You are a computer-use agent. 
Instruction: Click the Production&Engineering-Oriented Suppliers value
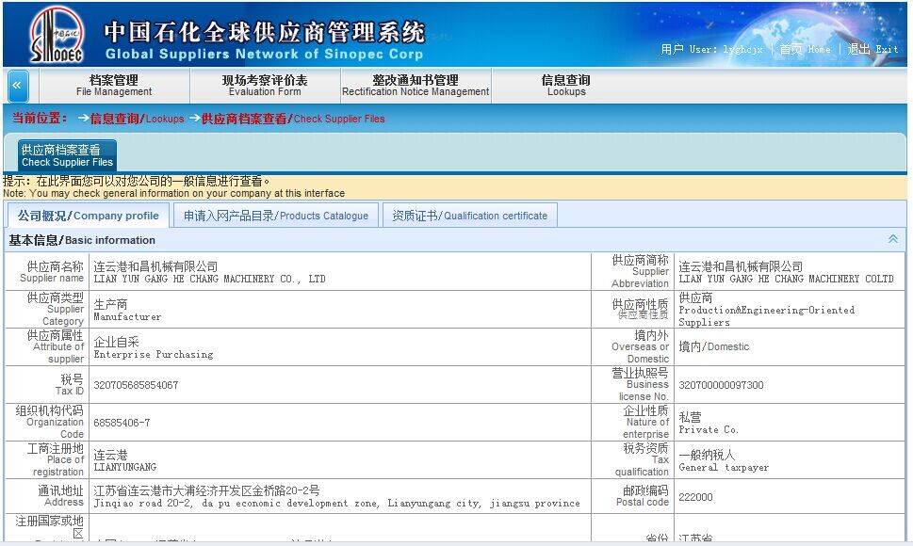(x=766, y=316)
